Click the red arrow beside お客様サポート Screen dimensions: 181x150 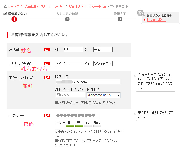click(x=145, y=20)
